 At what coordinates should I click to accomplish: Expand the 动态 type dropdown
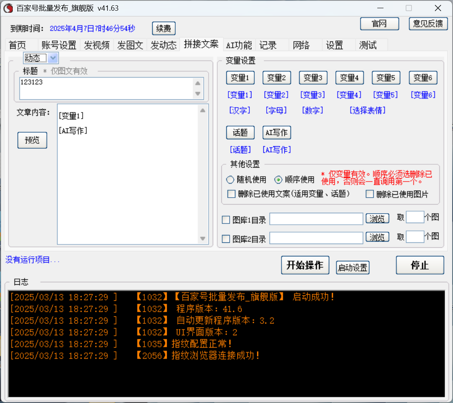click(x=53, y=58)
